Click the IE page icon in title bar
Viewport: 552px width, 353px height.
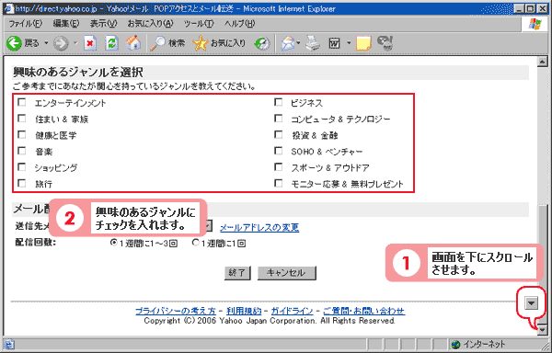(9, 8)
